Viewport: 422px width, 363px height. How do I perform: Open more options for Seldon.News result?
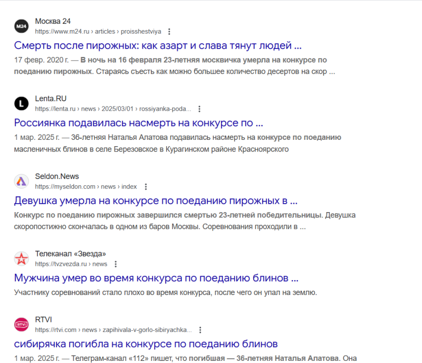coord(146,187)
